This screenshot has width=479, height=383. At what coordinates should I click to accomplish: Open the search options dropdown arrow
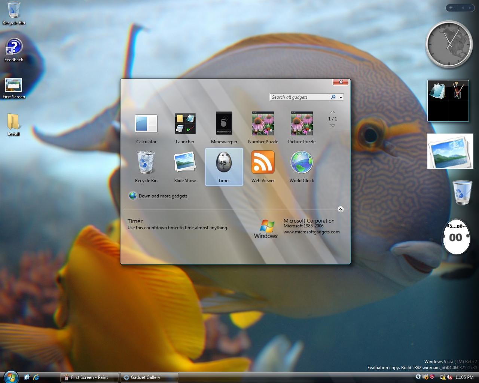(x=341, y=97)
